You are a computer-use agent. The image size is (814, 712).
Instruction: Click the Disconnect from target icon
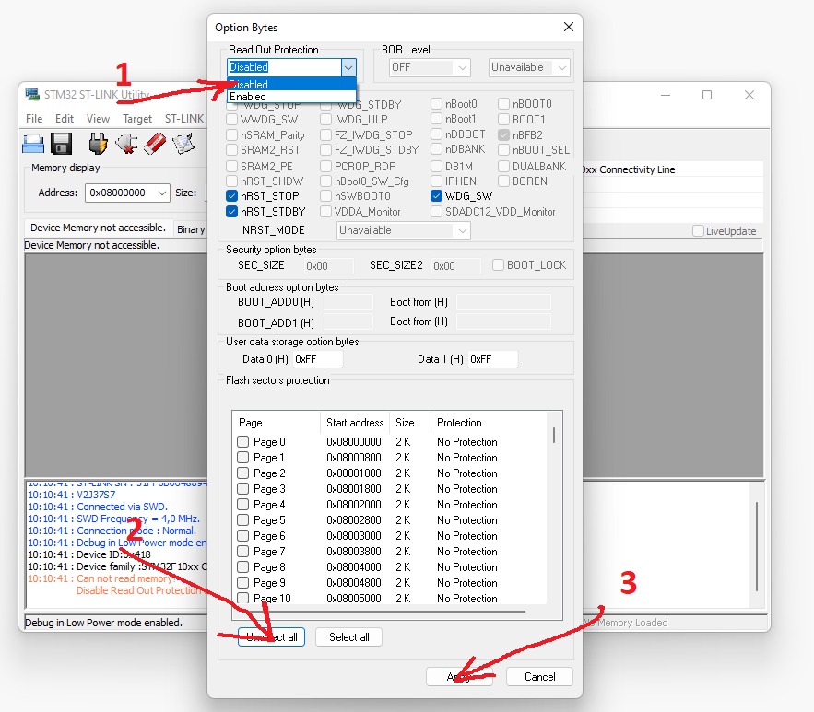click(x=126, y=144)
